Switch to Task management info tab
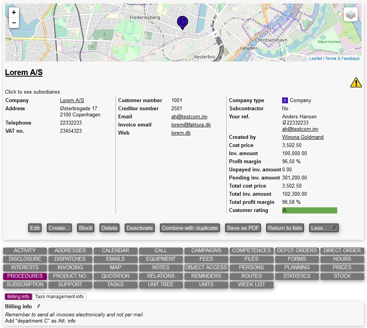Image resolution: width=367 pixels, height=328 pixels. click(x=59, y=297)
